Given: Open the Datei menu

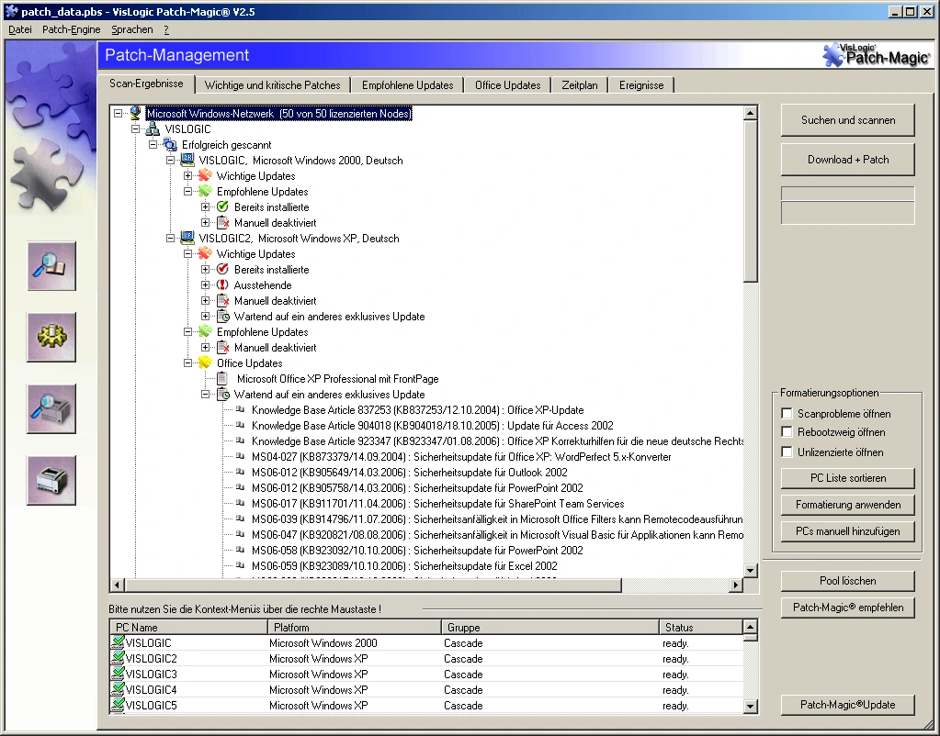Looking at the screenshot, I should (x=20, y=29).
